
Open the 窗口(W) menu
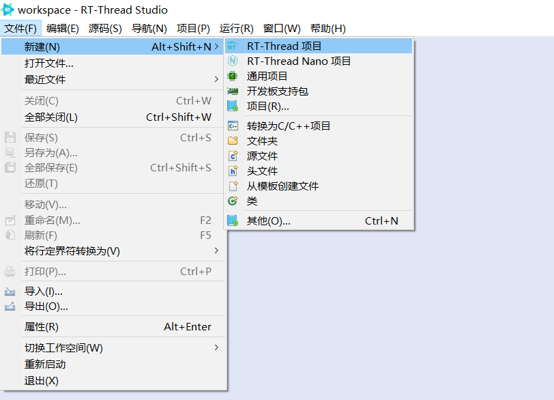282,28
